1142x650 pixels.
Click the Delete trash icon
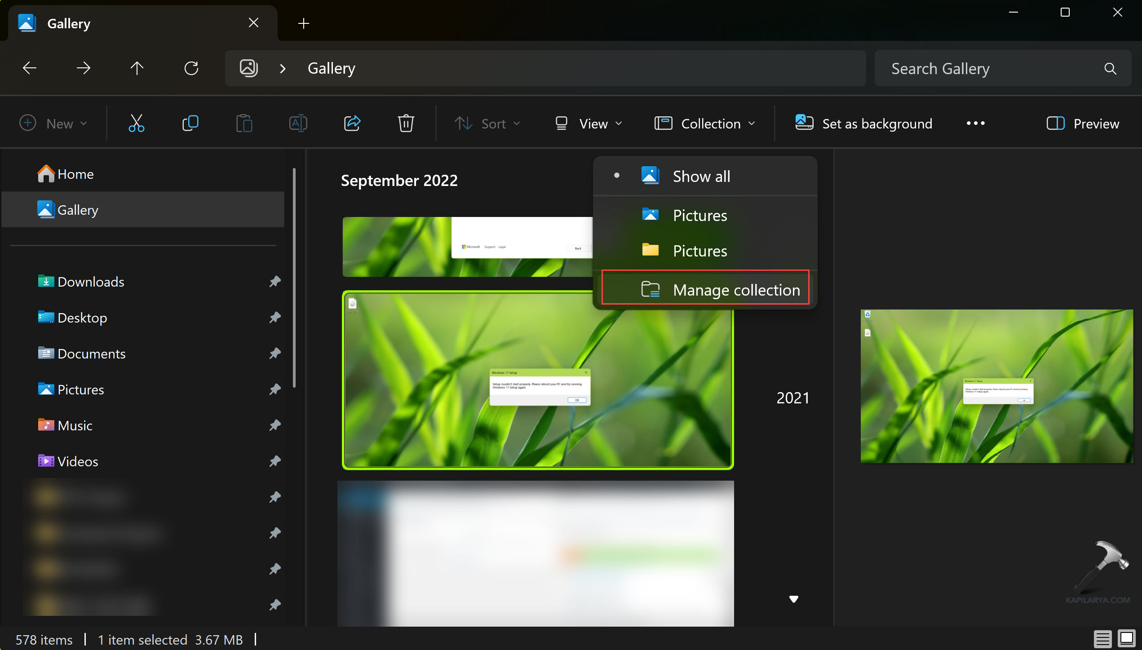click(x=406, y=123)
